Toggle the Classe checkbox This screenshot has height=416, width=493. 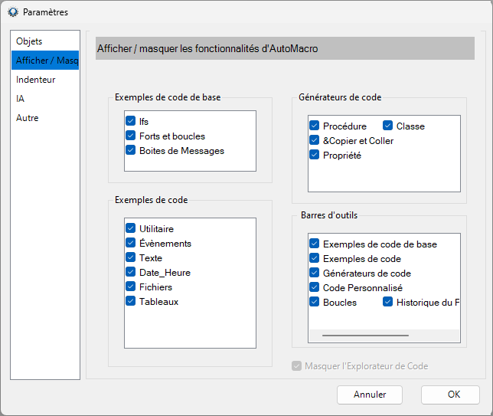(387, 126)
